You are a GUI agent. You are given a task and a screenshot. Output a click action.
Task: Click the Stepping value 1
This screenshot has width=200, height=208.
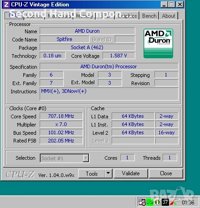point(166,75)
